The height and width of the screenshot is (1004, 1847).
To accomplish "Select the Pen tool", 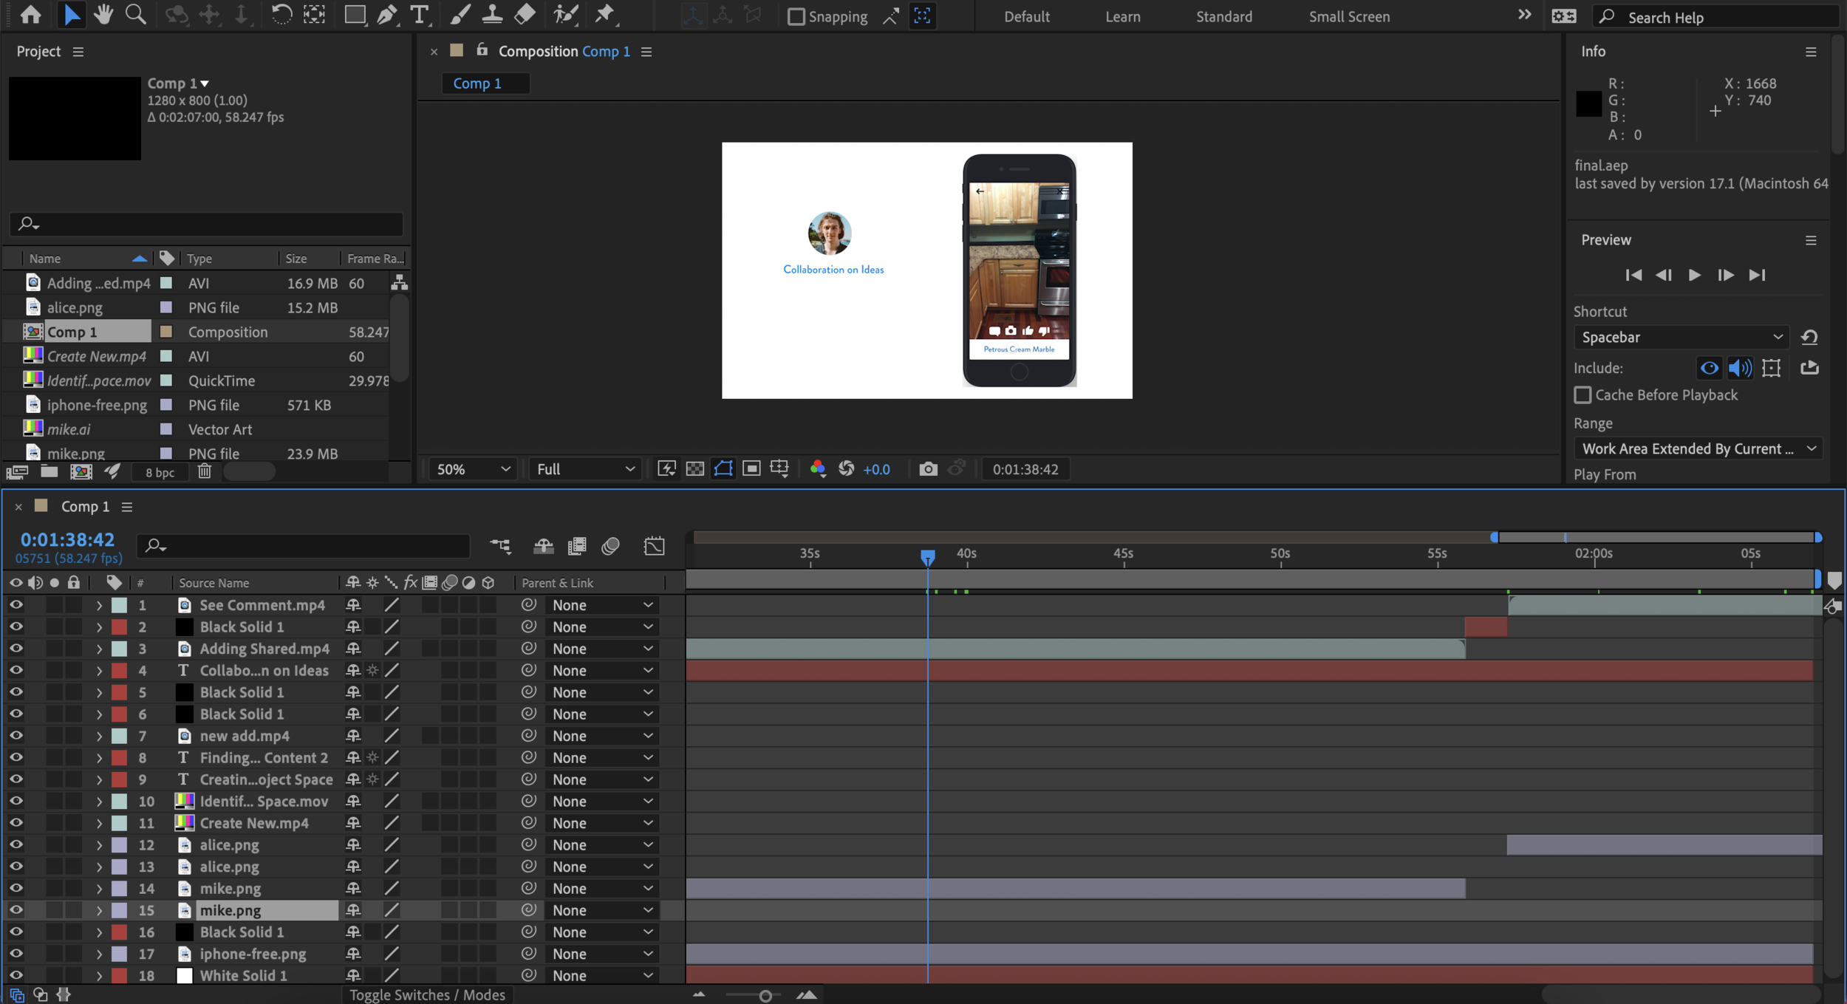I will click(386, 14).
